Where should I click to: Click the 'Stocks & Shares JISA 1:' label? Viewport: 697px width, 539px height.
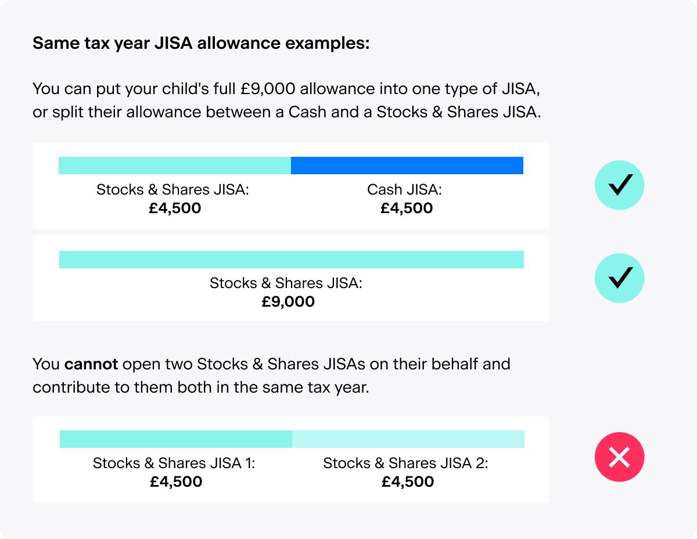pyautogui.click(x=174, y=463)
